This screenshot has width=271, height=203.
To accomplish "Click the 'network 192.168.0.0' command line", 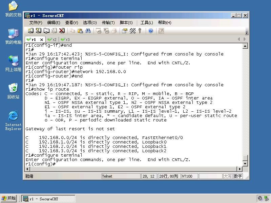I will [76, 72].
